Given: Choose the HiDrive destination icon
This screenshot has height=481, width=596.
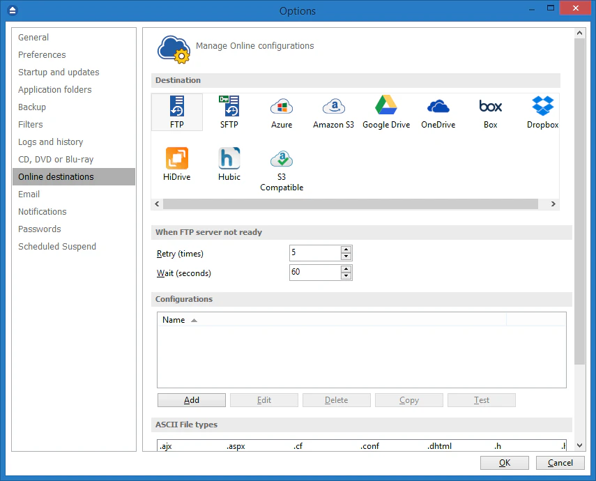Looking at the screenshot, I should tap(177, 164).
